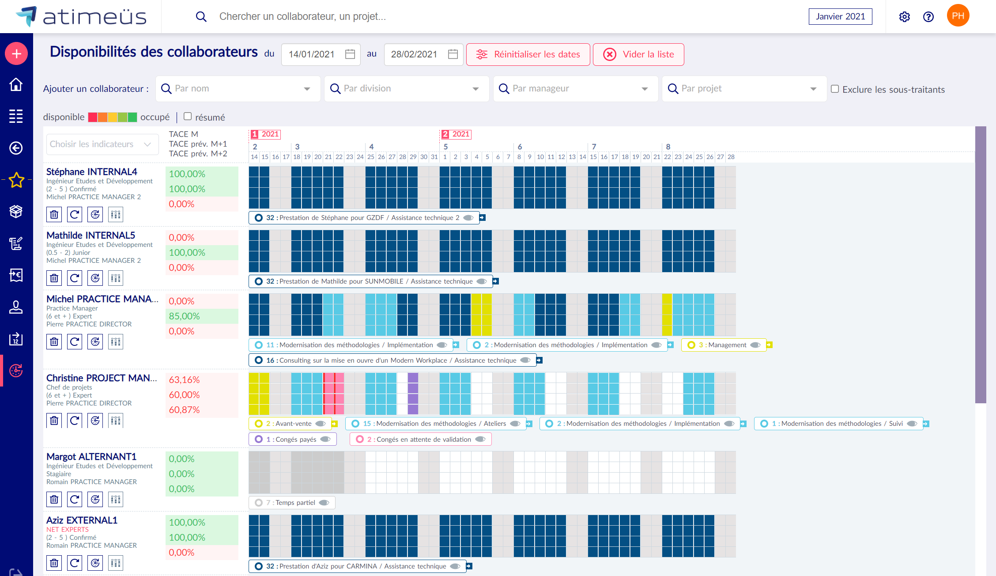This screenshot has width=996, height=576.
Task: Click Vider la liste button
Action: (638, 54)
